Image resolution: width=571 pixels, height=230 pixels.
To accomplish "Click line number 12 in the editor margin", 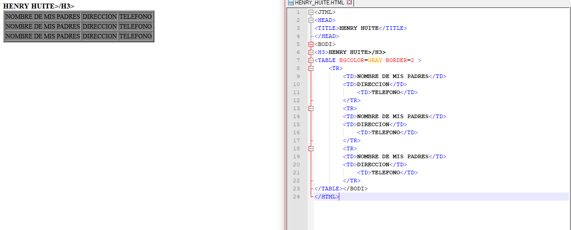I will point(297,100).
